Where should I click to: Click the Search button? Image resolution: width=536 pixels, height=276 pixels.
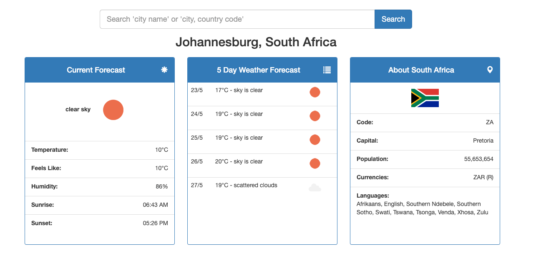click(393, 19)
